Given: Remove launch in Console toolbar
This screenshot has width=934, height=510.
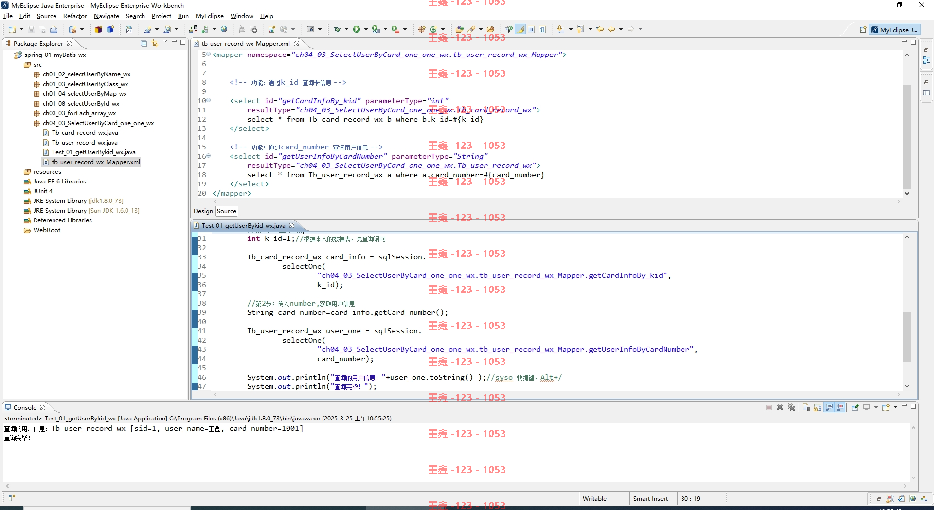Looking at the screenshot, I should (780, 407).
